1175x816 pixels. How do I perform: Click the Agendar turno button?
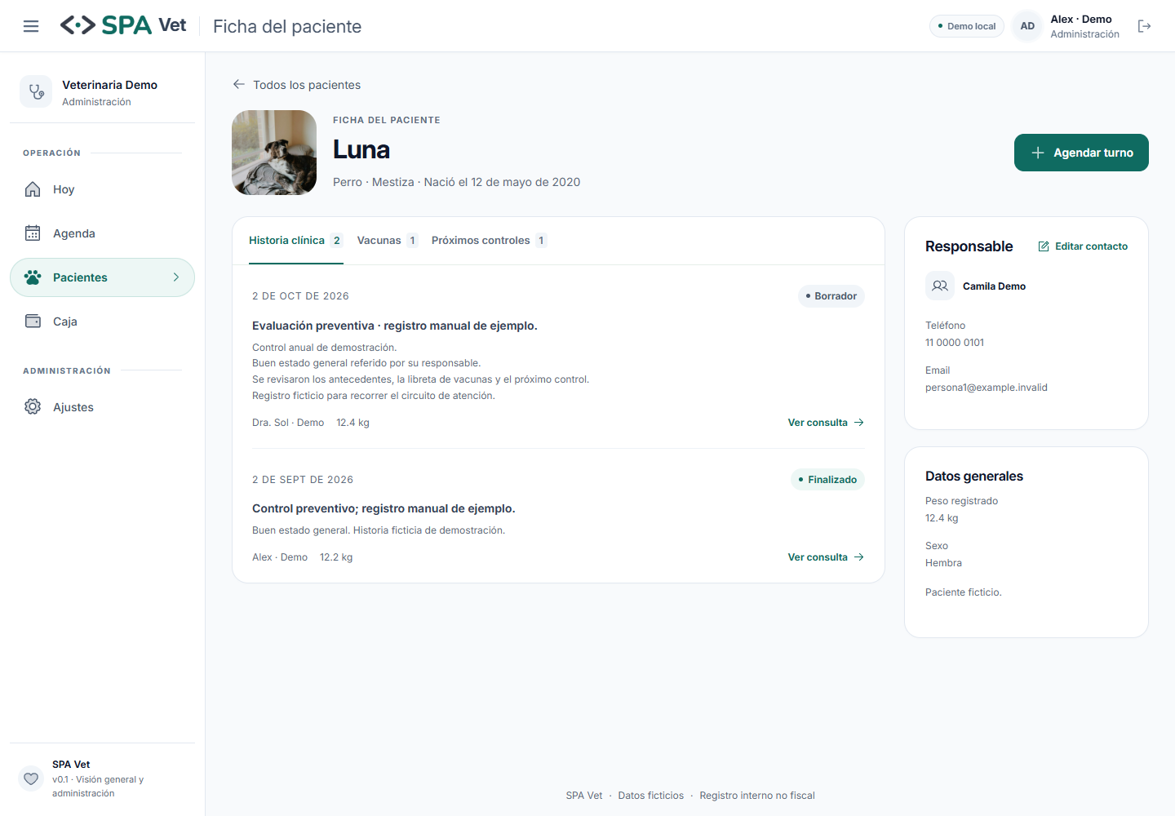click(x=1081, y=153)
